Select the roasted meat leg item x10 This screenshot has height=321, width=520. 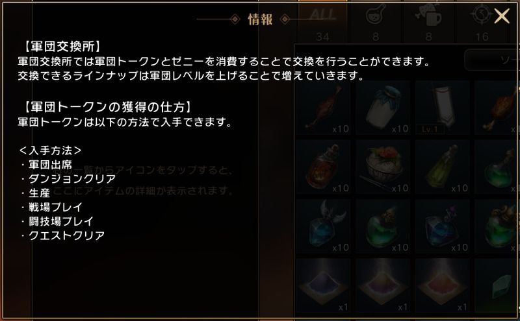click(323, 108)
